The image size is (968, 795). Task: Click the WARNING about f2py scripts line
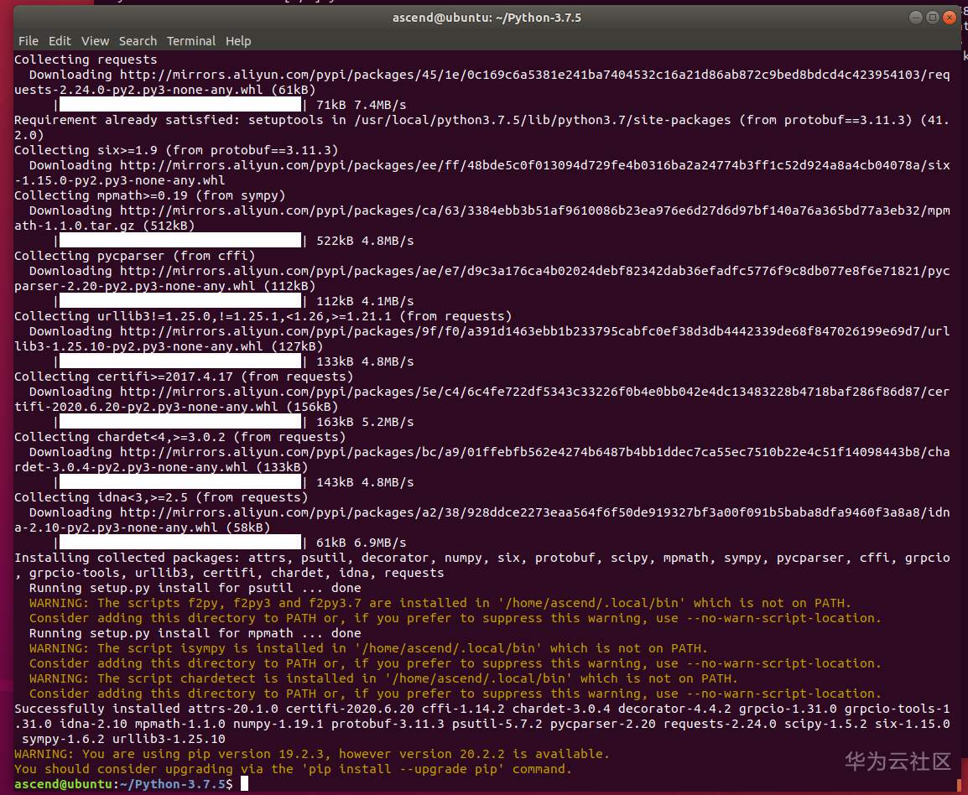point(440,603)
